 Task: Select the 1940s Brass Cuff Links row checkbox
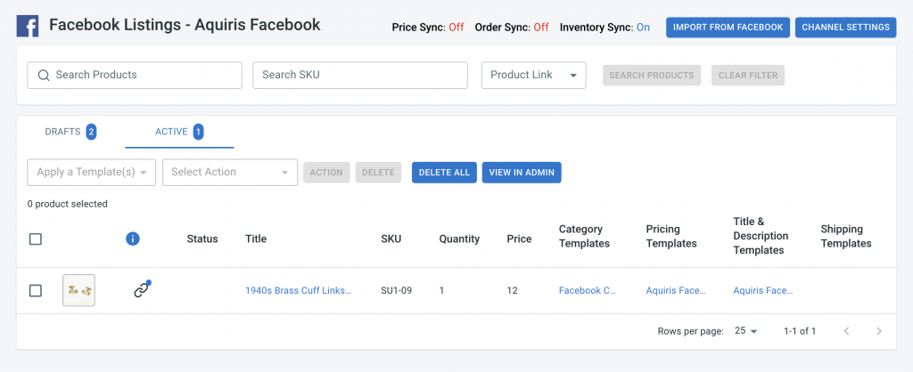(x=36, y=291)
